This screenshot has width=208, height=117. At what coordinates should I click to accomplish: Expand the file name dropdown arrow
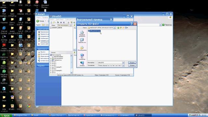[x=123, y=62]
